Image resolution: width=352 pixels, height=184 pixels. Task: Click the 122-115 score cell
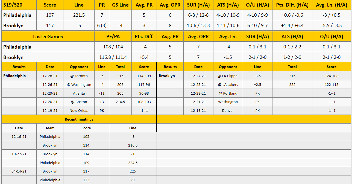click(332, 84)
